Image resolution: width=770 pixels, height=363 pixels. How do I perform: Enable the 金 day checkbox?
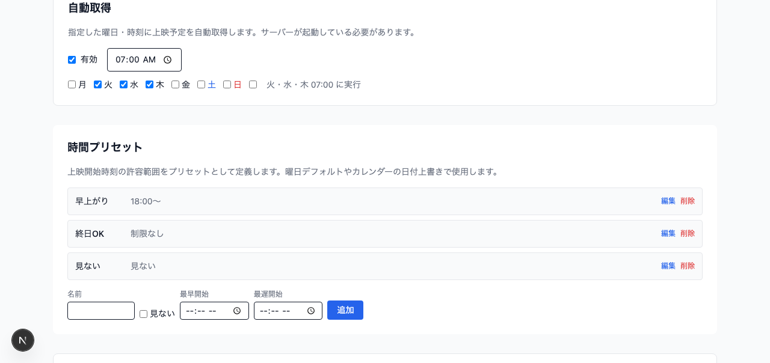[x=174, y=84]
